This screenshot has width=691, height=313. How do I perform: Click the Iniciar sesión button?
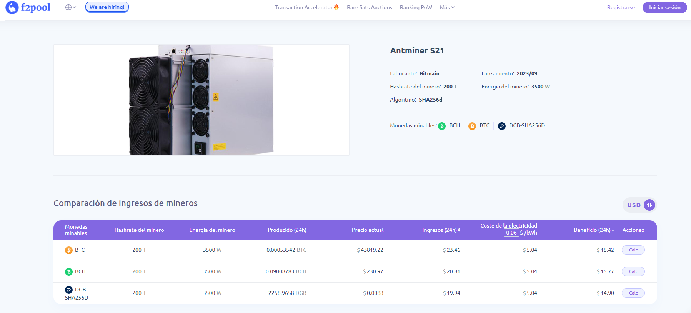pyautogui.click(x=664, y=7)
